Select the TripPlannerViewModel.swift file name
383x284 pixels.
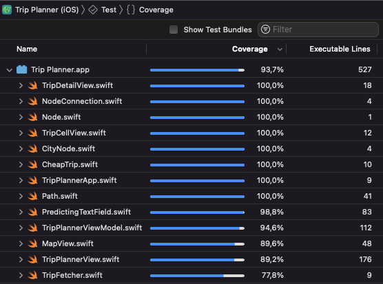pos(92,228)
